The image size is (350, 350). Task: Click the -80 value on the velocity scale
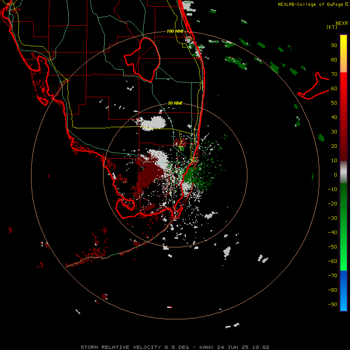pos(332,290)
